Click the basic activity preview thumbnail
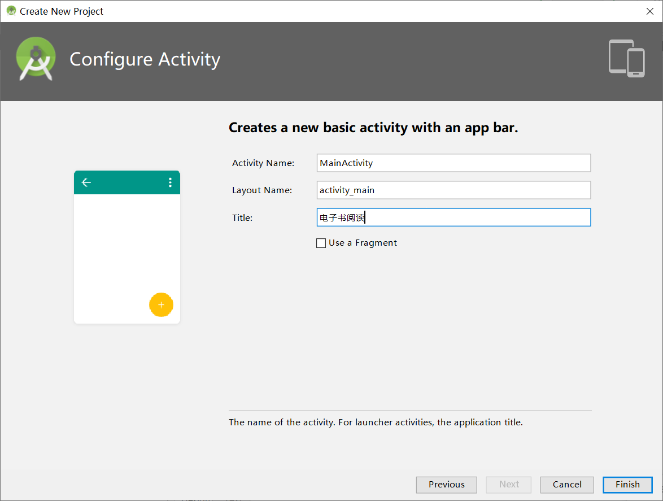The height and width of the screenshot is (501, 663). [x=127, y=247]
